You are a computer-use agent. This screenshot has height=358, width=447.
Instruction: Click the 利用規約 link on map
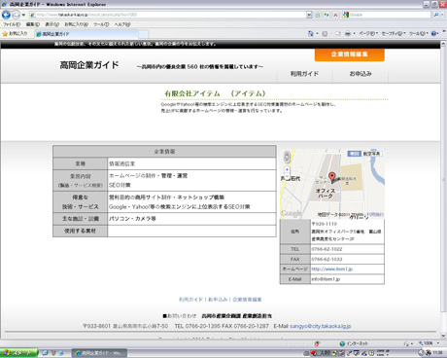(375, 214)
